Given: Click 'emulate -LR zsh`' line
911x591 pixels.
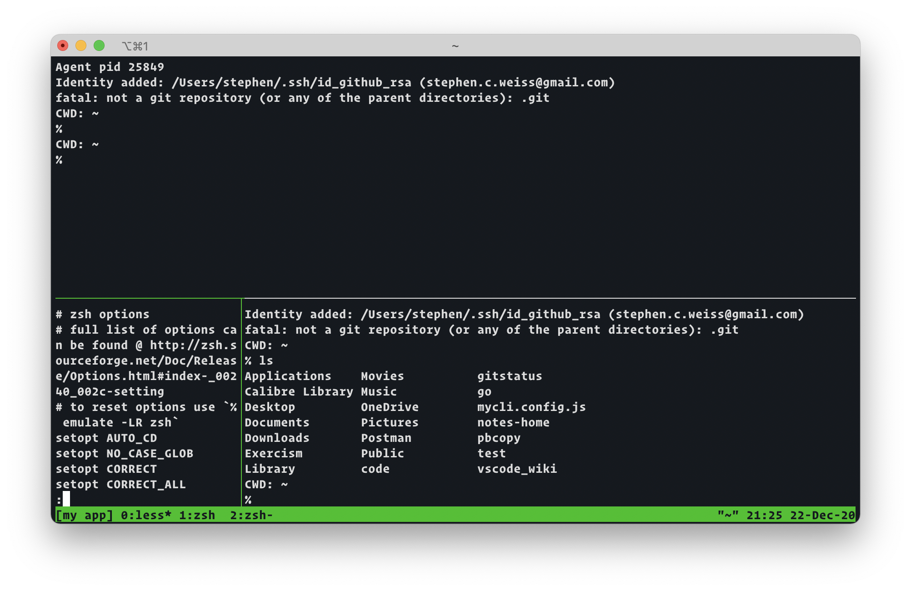Looking at the screenshot, I should (120, 422).
